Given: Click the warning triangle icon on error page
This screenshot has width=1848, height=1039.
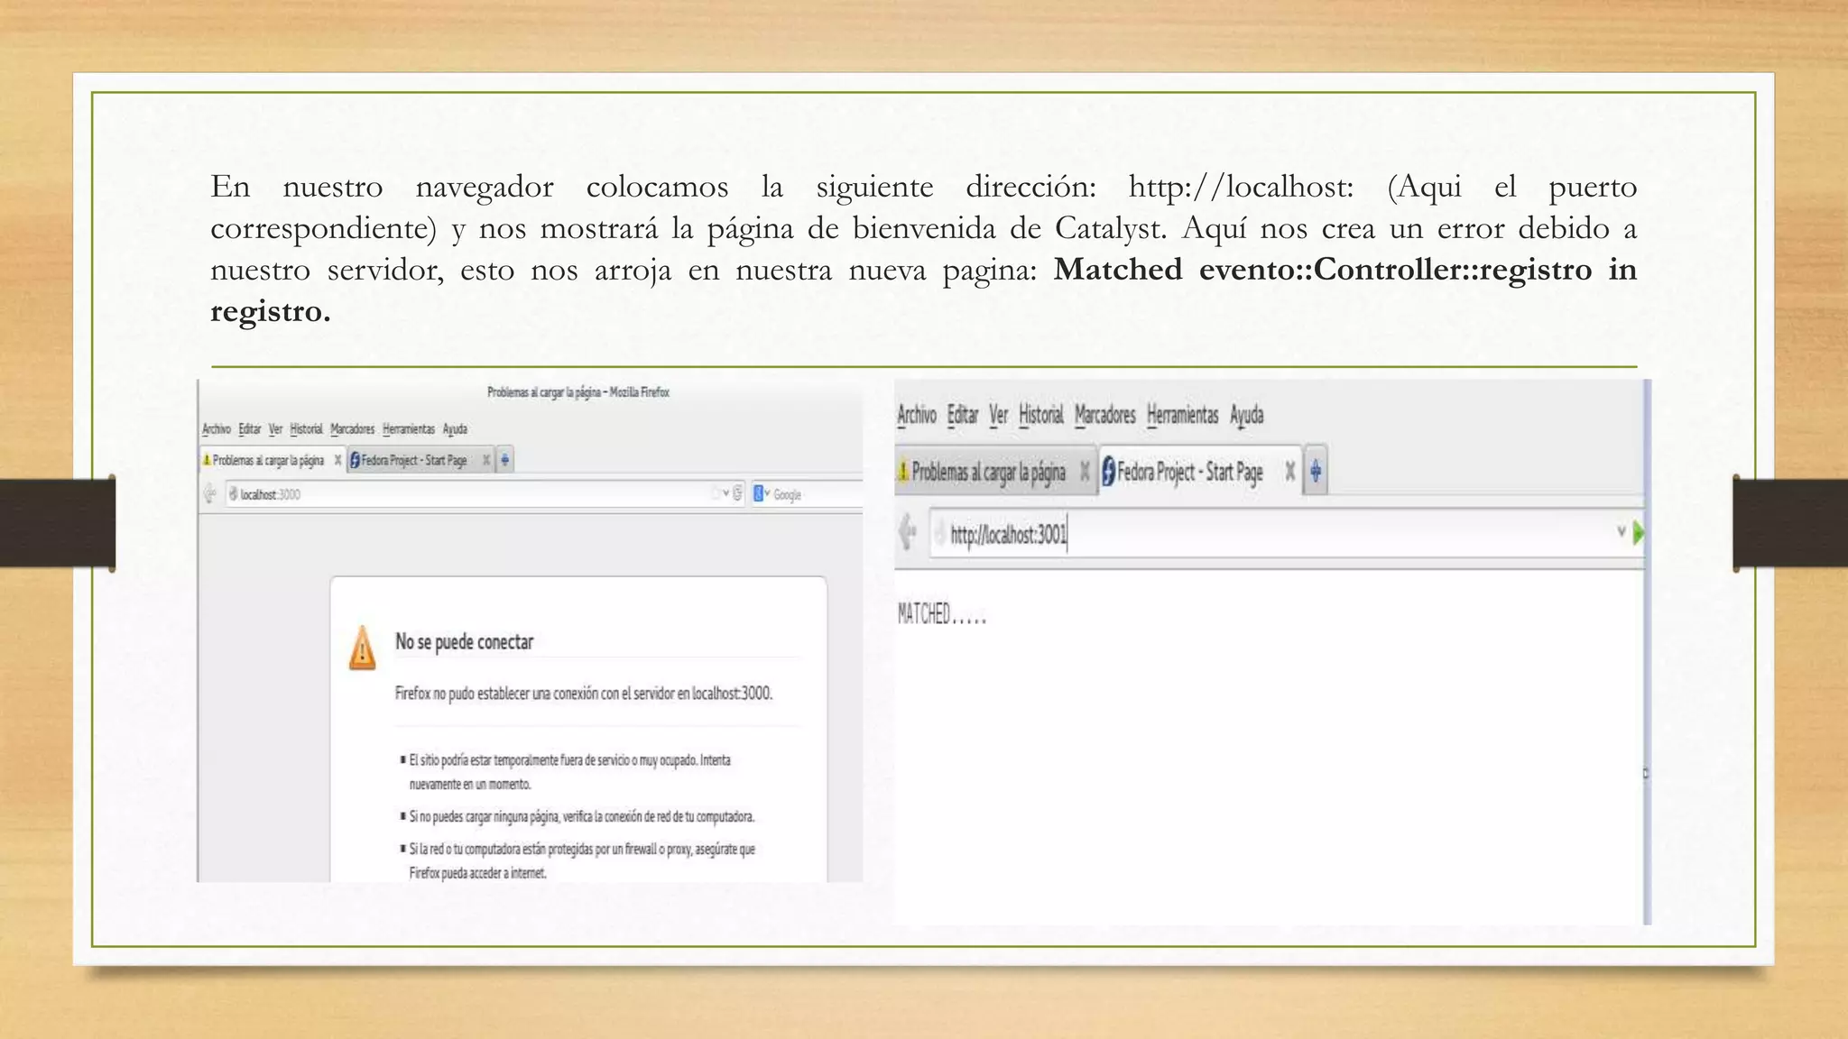Looking at the screenshot, I should coord(362,648).
